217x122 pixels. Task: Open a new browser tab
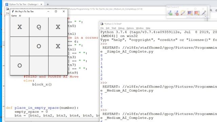tap(48, 4)
